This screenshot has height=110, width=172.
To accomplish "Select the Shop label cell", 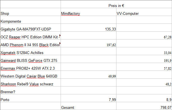I will point(30,12).
